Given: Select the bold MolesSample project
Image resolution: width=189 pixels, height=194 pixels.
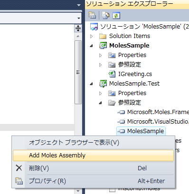Looking at the screenshot, I should pyautogui.click(x=129, y=46).
